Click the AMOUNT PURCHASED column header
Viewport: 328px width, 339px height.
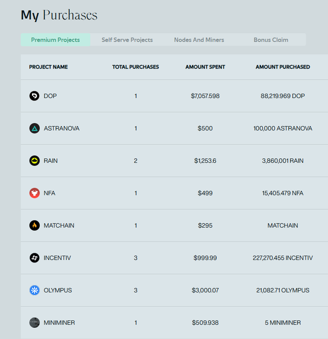pos(283,67)
